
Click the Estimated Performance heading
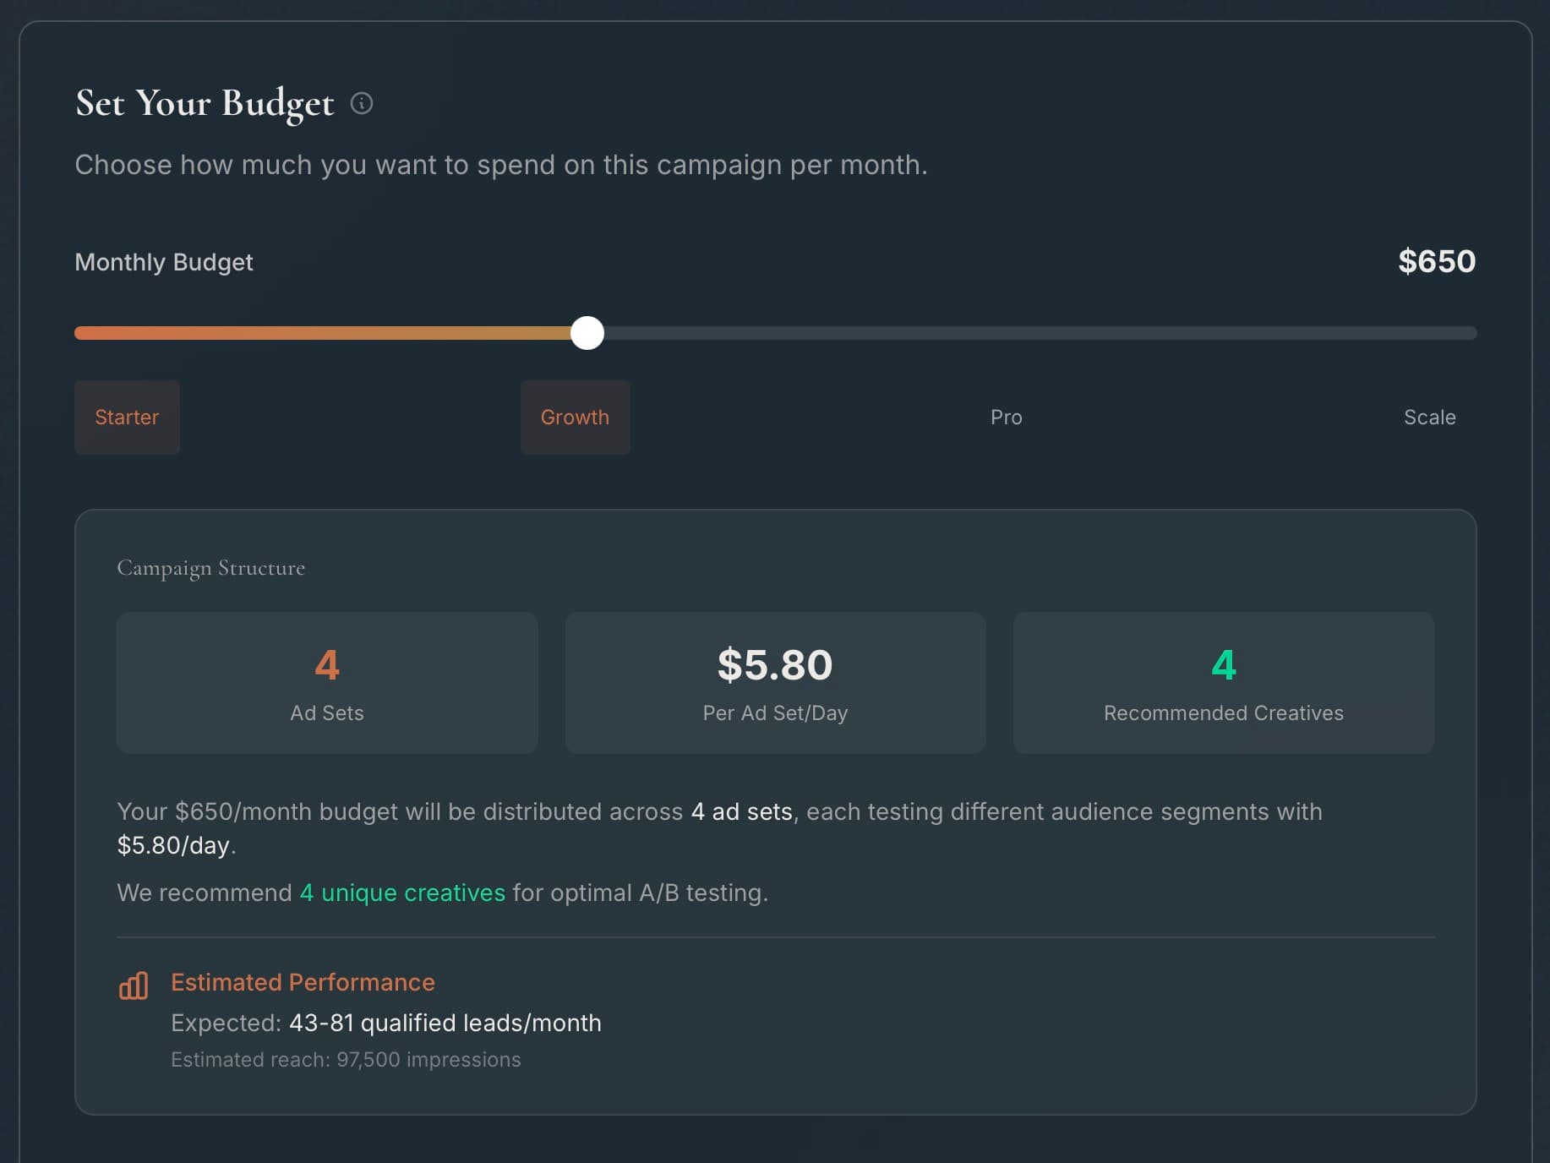tap(303, 982)
